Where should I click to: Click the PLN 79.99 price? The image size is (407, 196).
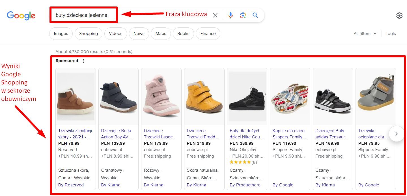pyautogui.click(x=69, y=143)
